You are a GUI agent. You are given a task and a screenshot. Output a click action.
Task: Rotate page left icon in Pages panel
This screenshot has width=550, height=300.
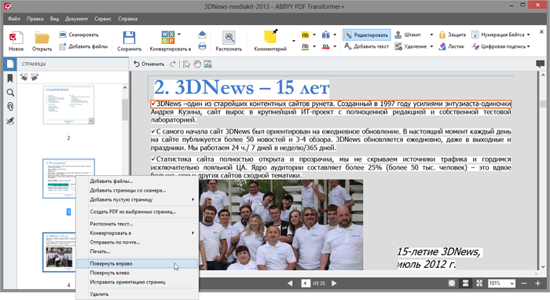[x=24, y=76]
